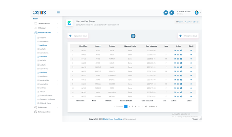The image size is (232, 137).
Task: Click the Ajouter un Eleve button
Action: 78,36
